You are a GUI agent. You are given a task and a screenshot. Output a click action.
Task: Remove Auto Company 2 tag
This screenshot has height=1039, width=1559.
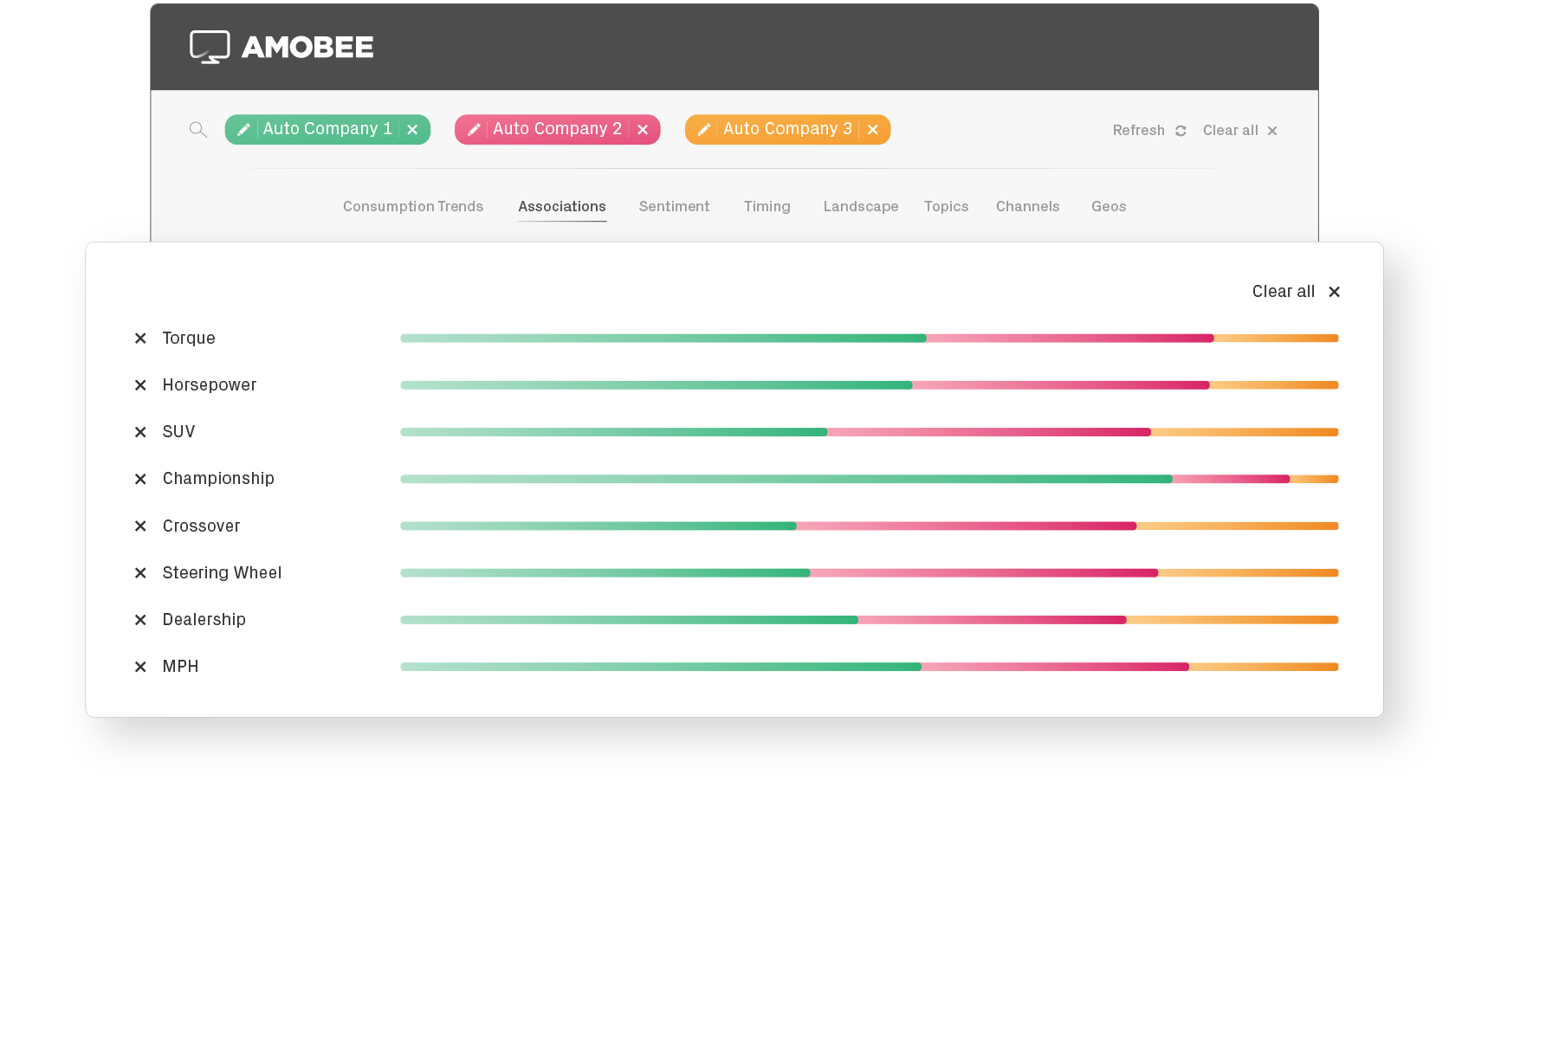click(643, 130)
